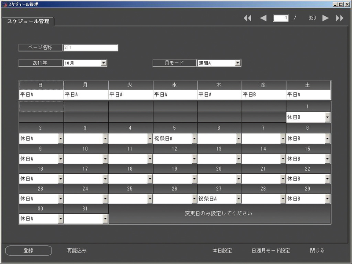Click 再読込み to reload
The height and width of the screenshot is (264, 352).
77,250
